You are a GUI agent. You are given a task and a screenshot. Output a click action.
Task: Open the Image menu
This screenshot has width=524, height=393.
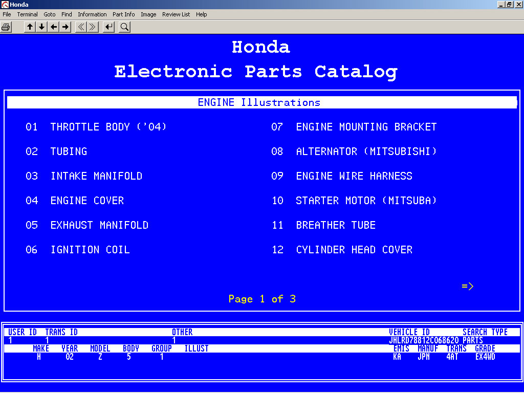[x=148, y=14]
